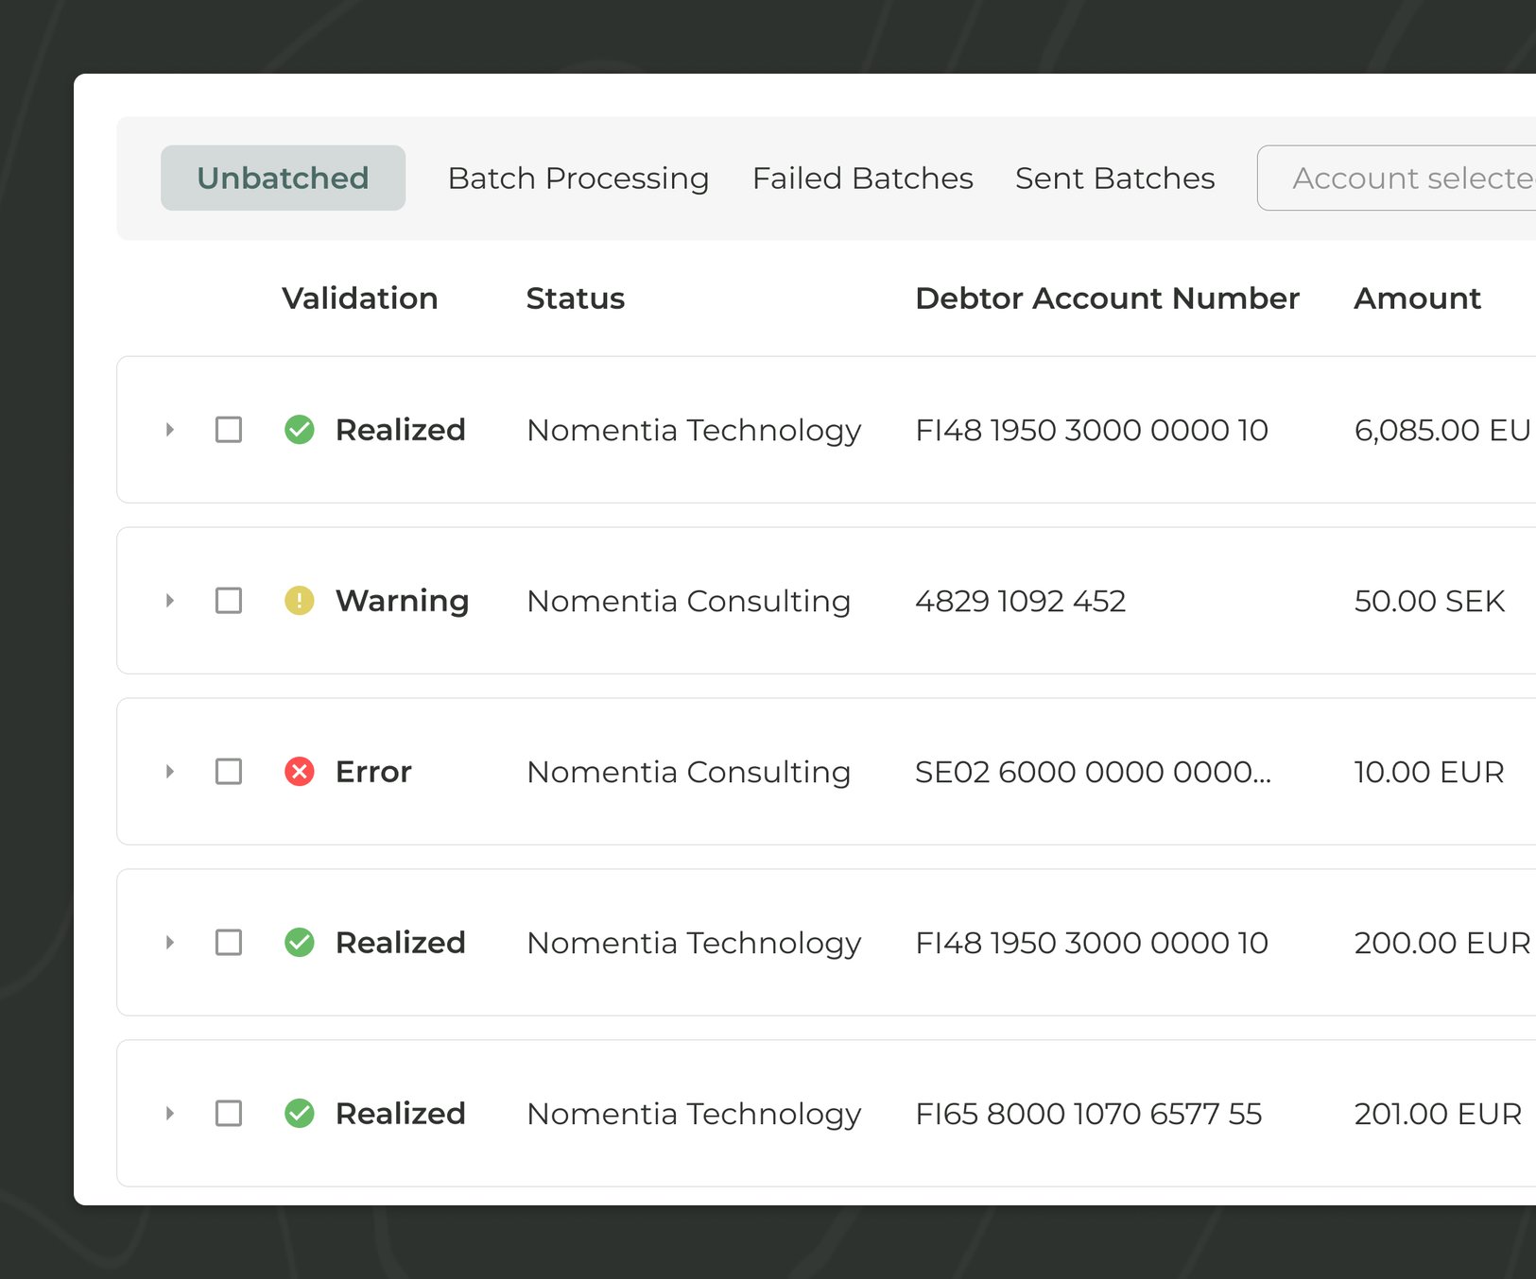Open the Account selected dropdown
The image size is (1536, 1279).
click(x=1408, y=178)
